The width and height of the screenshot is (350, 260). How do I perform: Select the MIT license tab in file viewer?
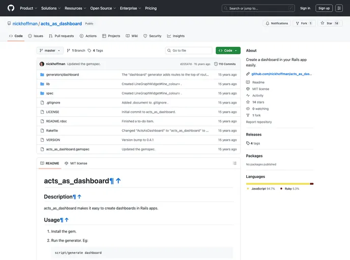coord(76,164)
